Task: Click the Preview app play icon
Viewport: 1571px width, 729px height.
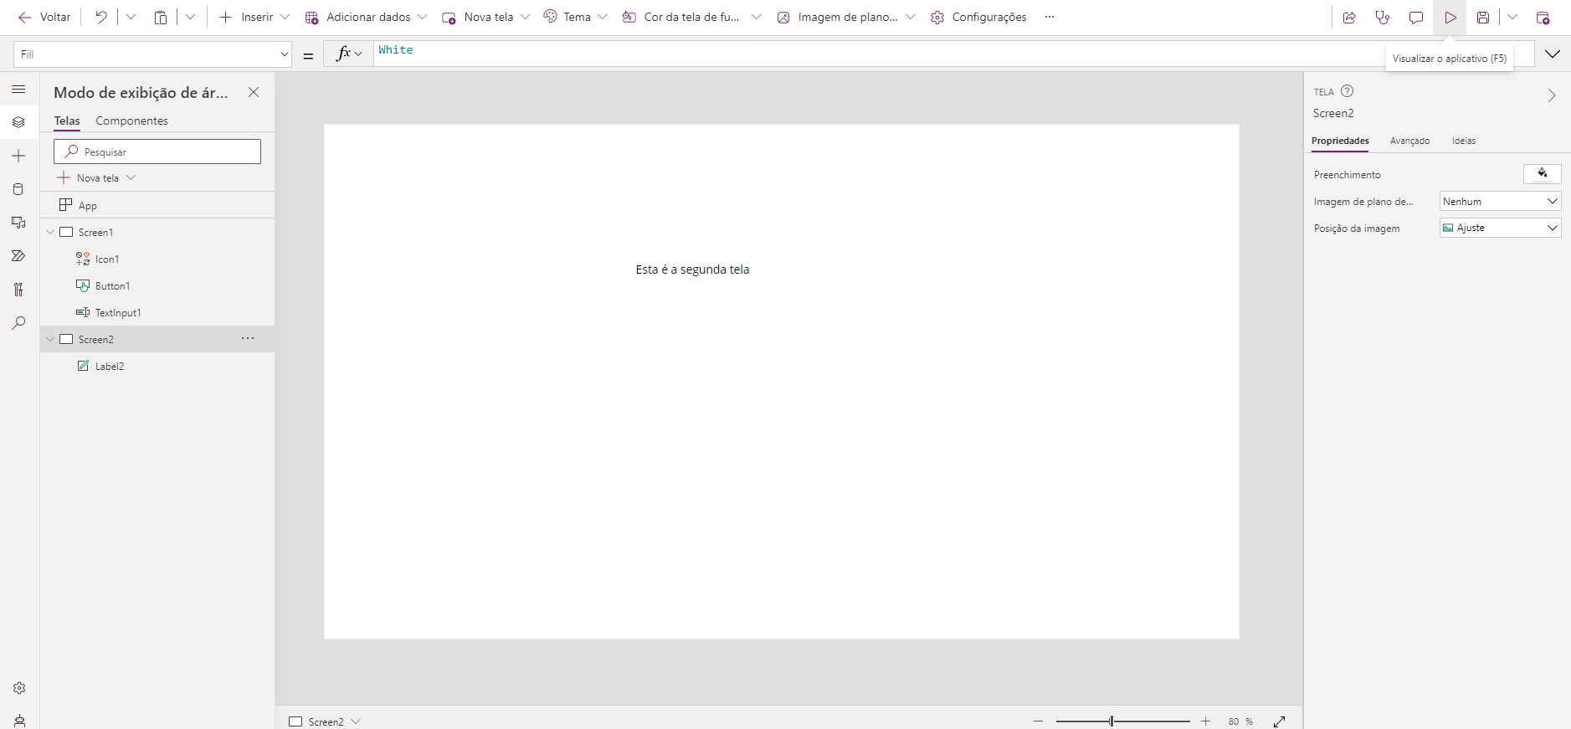Action: [x=1450, y=18]
